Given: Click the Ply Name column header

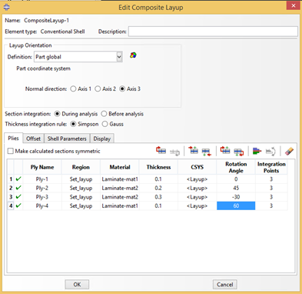Looking at the screenshot, I should (x=42, y=167).
